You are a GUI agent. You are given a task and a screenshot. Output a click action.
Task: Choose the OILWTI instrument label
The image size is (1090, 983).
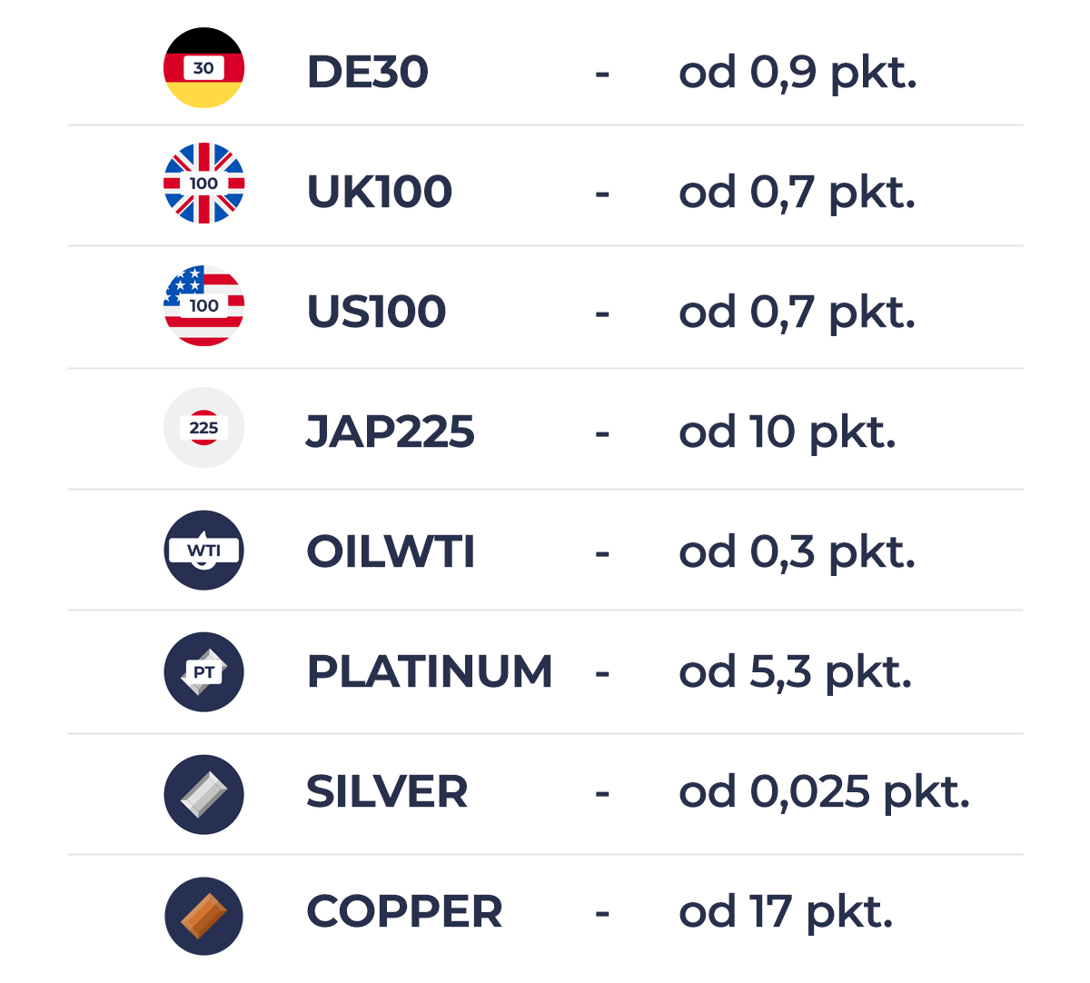coord(391,551)
